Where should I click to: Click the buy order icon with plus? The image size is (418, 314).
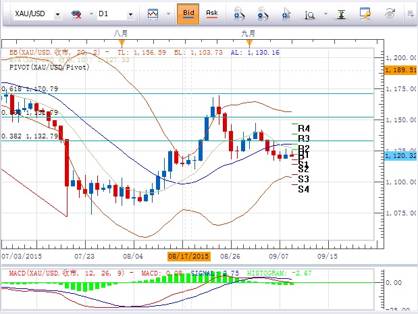coord(238,14)
